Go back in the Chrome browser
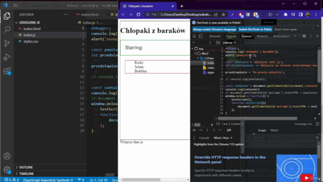This screenshot has height=182, width=323. [123, 15]
